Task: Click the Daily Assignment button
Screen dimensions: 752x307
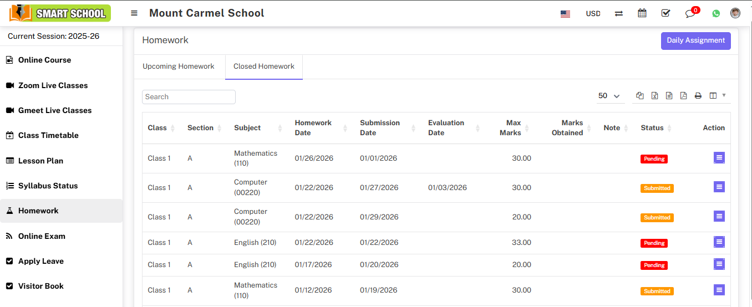Action: click(695, 40)
